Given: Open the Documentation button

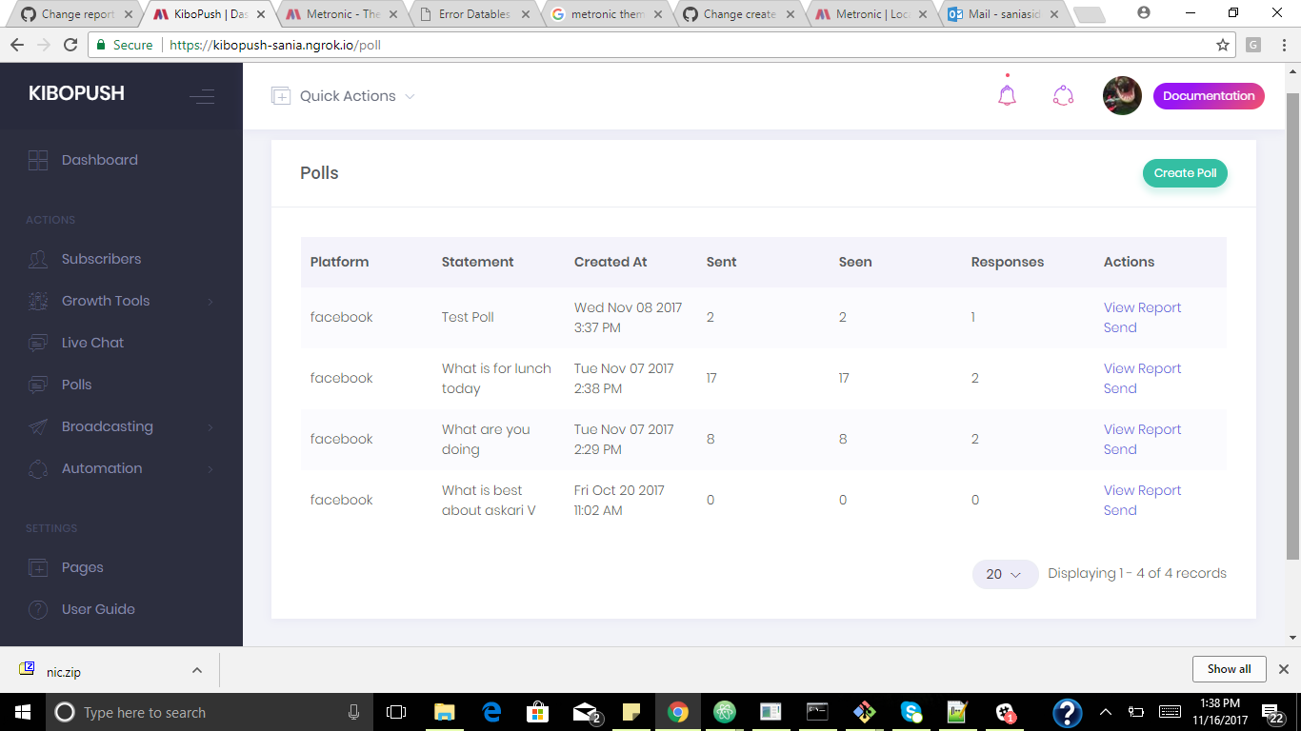Looking at the screenshot, I should click(x=1209, y=96).
